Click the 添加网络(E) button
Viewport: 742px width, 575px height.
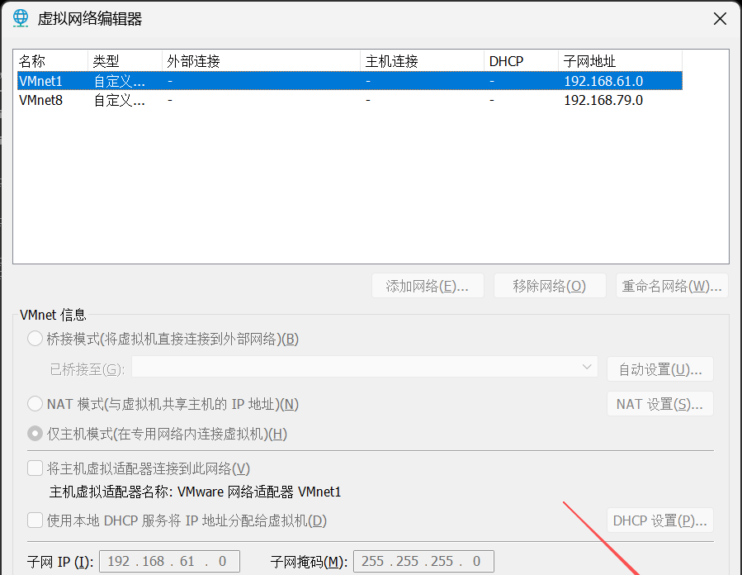pos(428,285)
